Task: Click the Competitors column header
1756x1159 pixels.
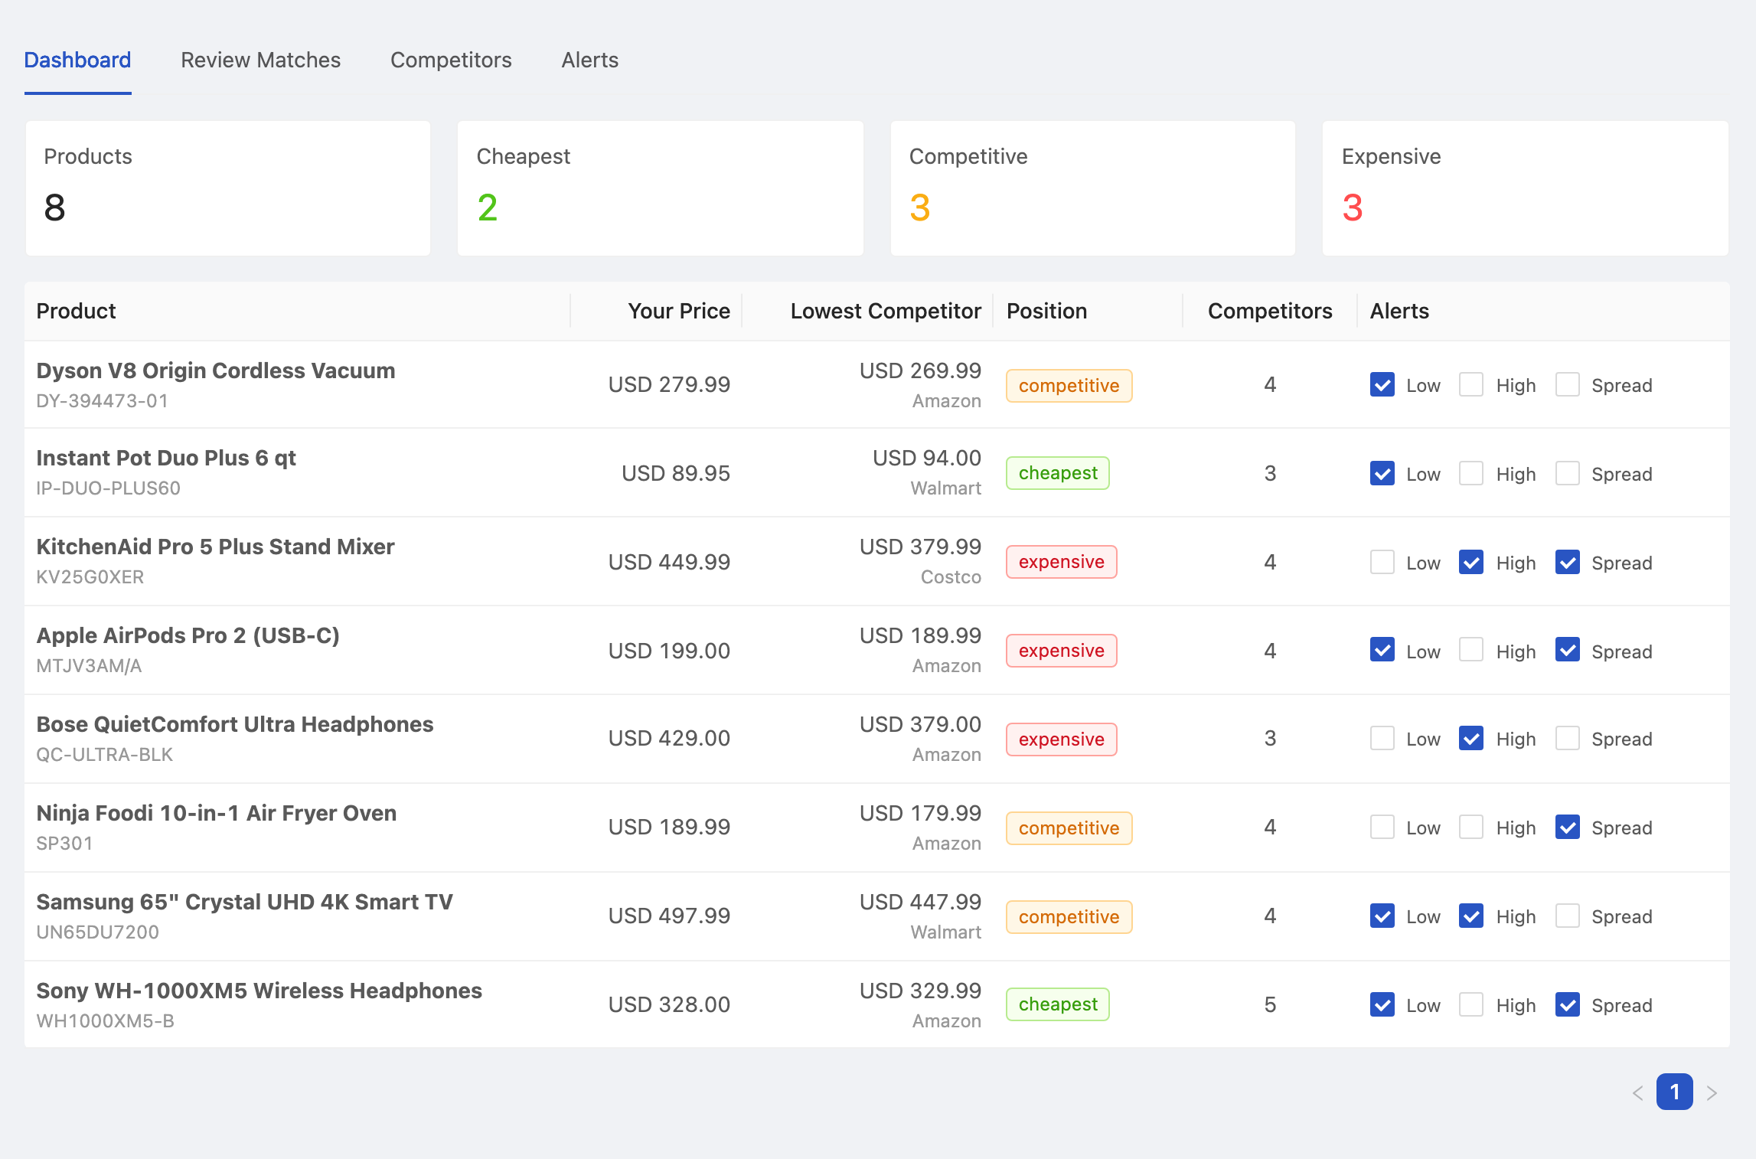Action: (1270, 311)
